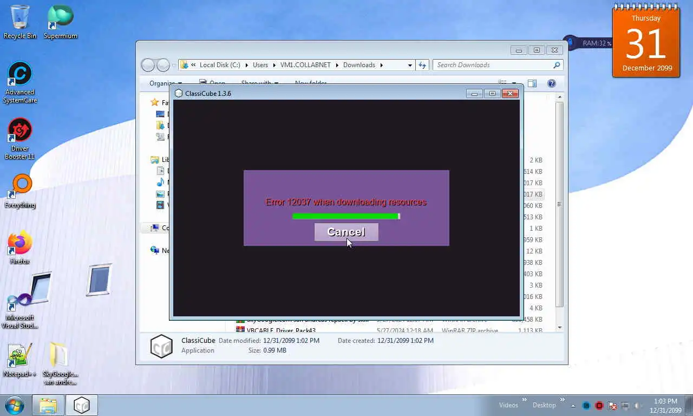Open the taskbar clock showing 1:03 PM
Image resolution: width=693 pixels, height=416 pixels.
point(665,406)
